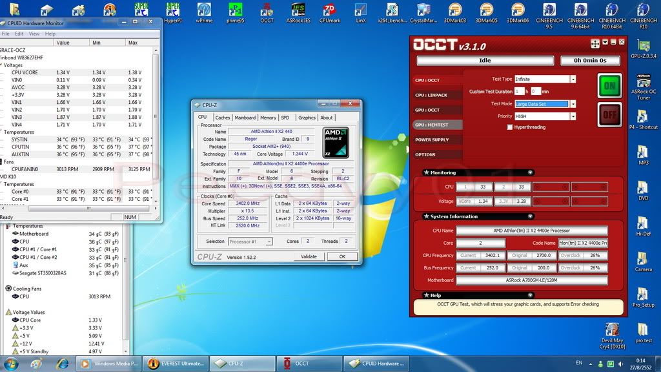Click the OK button in CPU-Z
This screenshot has height=372, width=661.
point(342,256)
